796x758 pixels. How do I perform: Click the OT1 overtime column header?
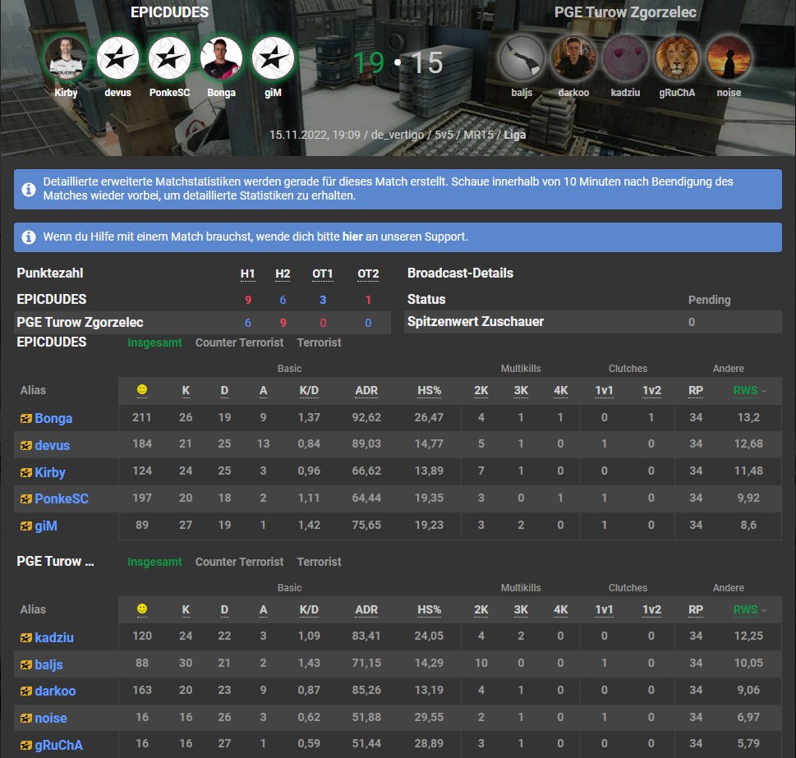[322, 274]
